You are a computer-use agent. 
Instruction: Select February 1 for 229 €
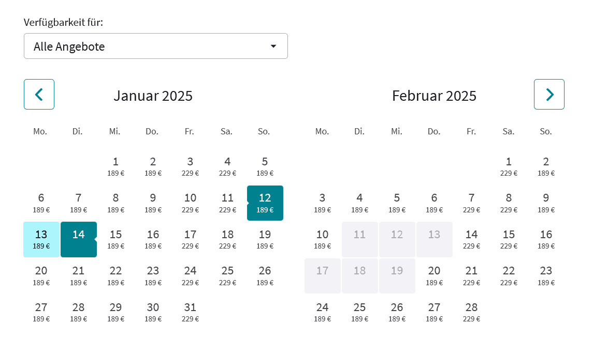509,166
